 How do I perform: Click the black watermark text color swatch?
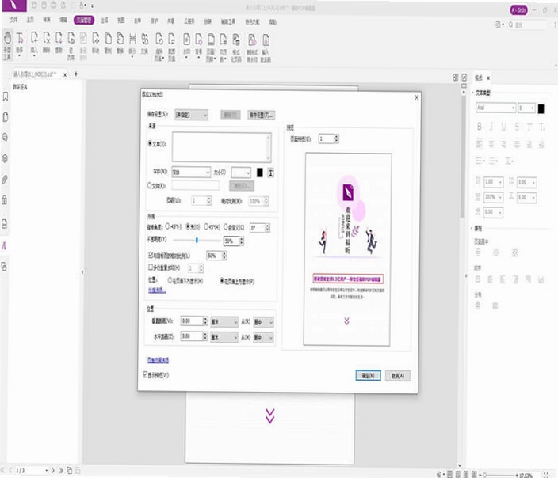[260, 173]
